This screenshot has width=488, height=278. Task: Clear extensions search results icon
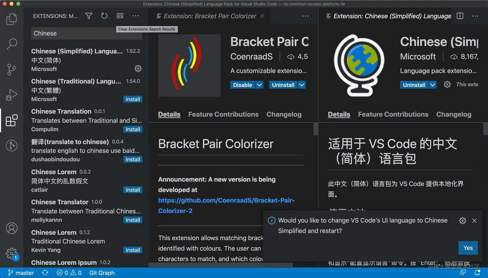tap(120, 16)
